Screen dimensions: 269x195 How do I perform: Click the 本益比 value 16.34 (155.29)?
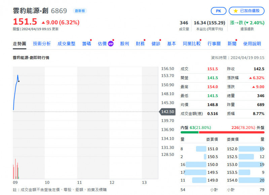[209, 23]
